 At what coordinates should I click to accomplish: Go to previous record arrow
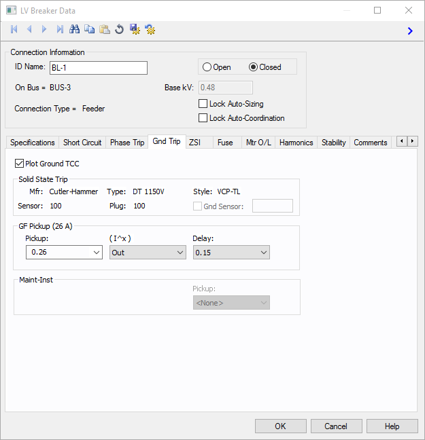tap(29, 29)
